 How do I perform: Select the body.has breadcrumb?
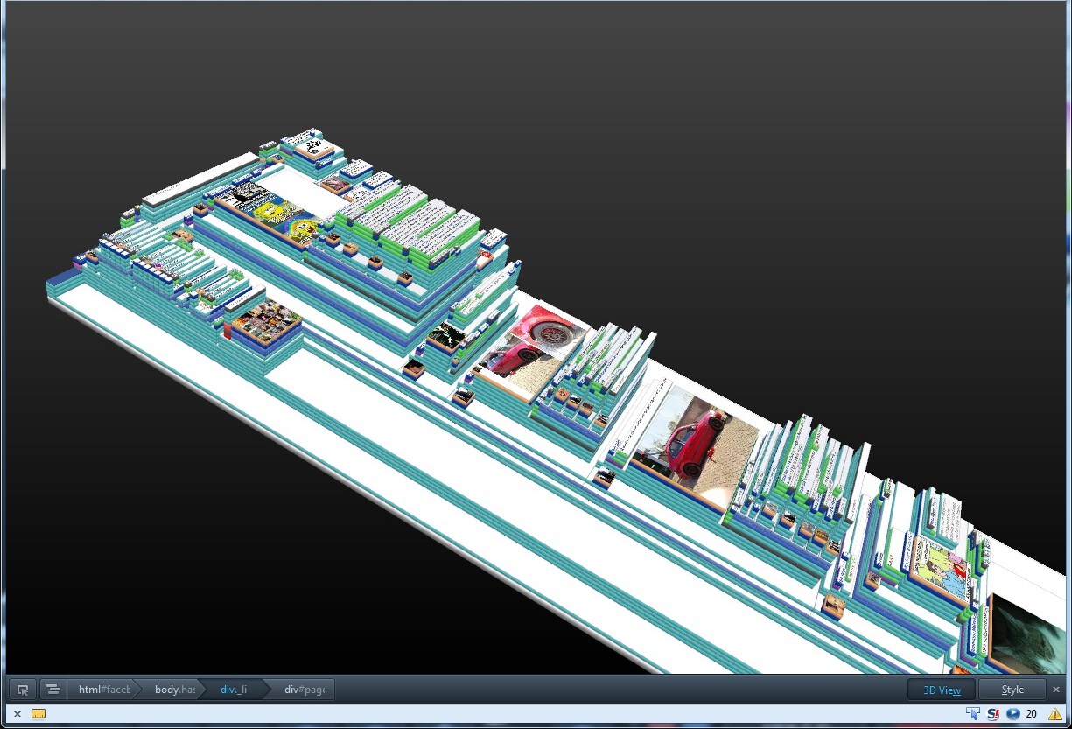[173, 690]
